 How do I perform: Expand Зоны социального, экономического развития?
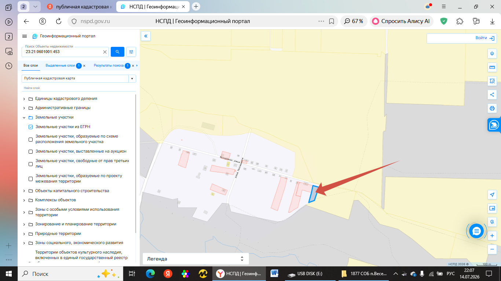pos(24,243)
